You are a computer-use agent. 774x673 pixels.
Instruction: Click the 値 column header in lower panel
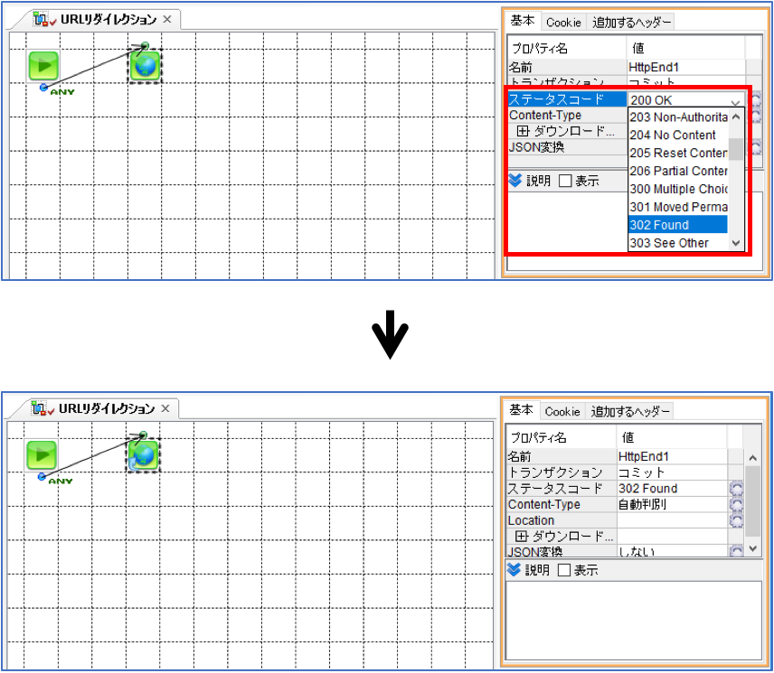pos(671,437)
